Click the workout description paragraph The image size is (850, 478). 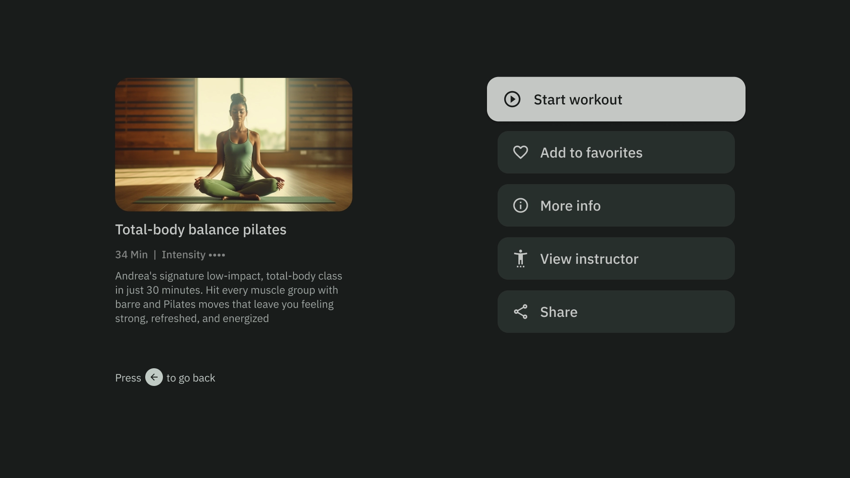(x=228, y=297)
